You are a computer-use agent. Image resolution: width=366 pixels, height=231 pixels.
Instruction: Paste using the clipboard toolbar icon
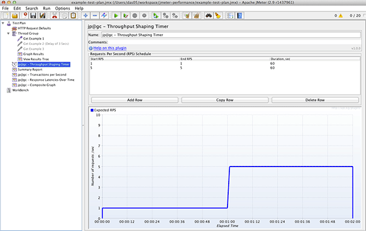tap(73, 16)
